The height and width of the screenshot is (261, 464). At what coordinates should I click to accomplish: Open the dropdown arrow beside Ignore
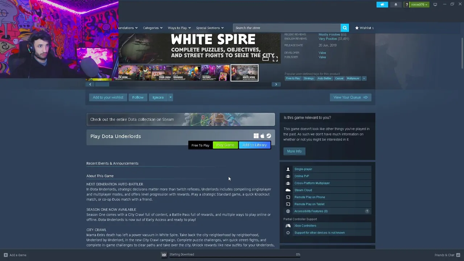170,97
